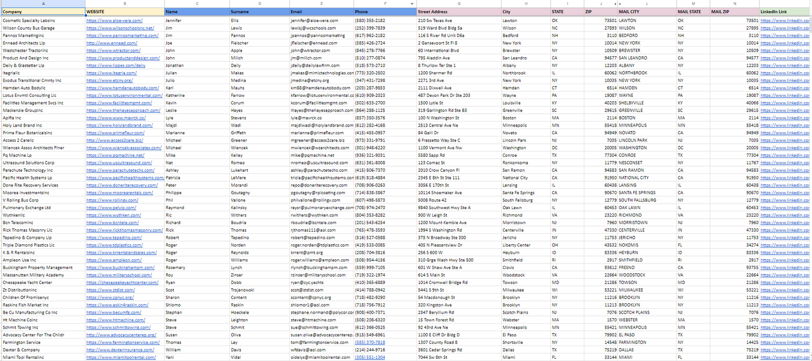Click the left arrow revealing hidden column K
812x361 pixels.
614,4
